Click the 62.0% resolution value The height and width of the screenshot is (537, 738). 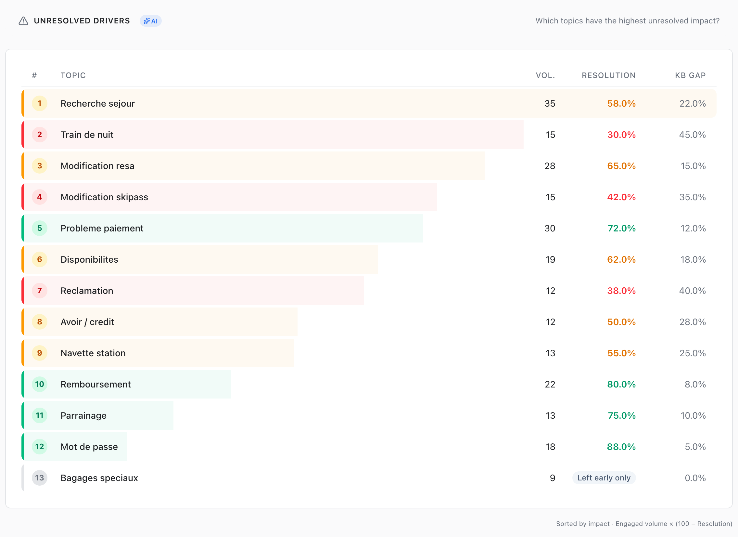coord(621,259)
